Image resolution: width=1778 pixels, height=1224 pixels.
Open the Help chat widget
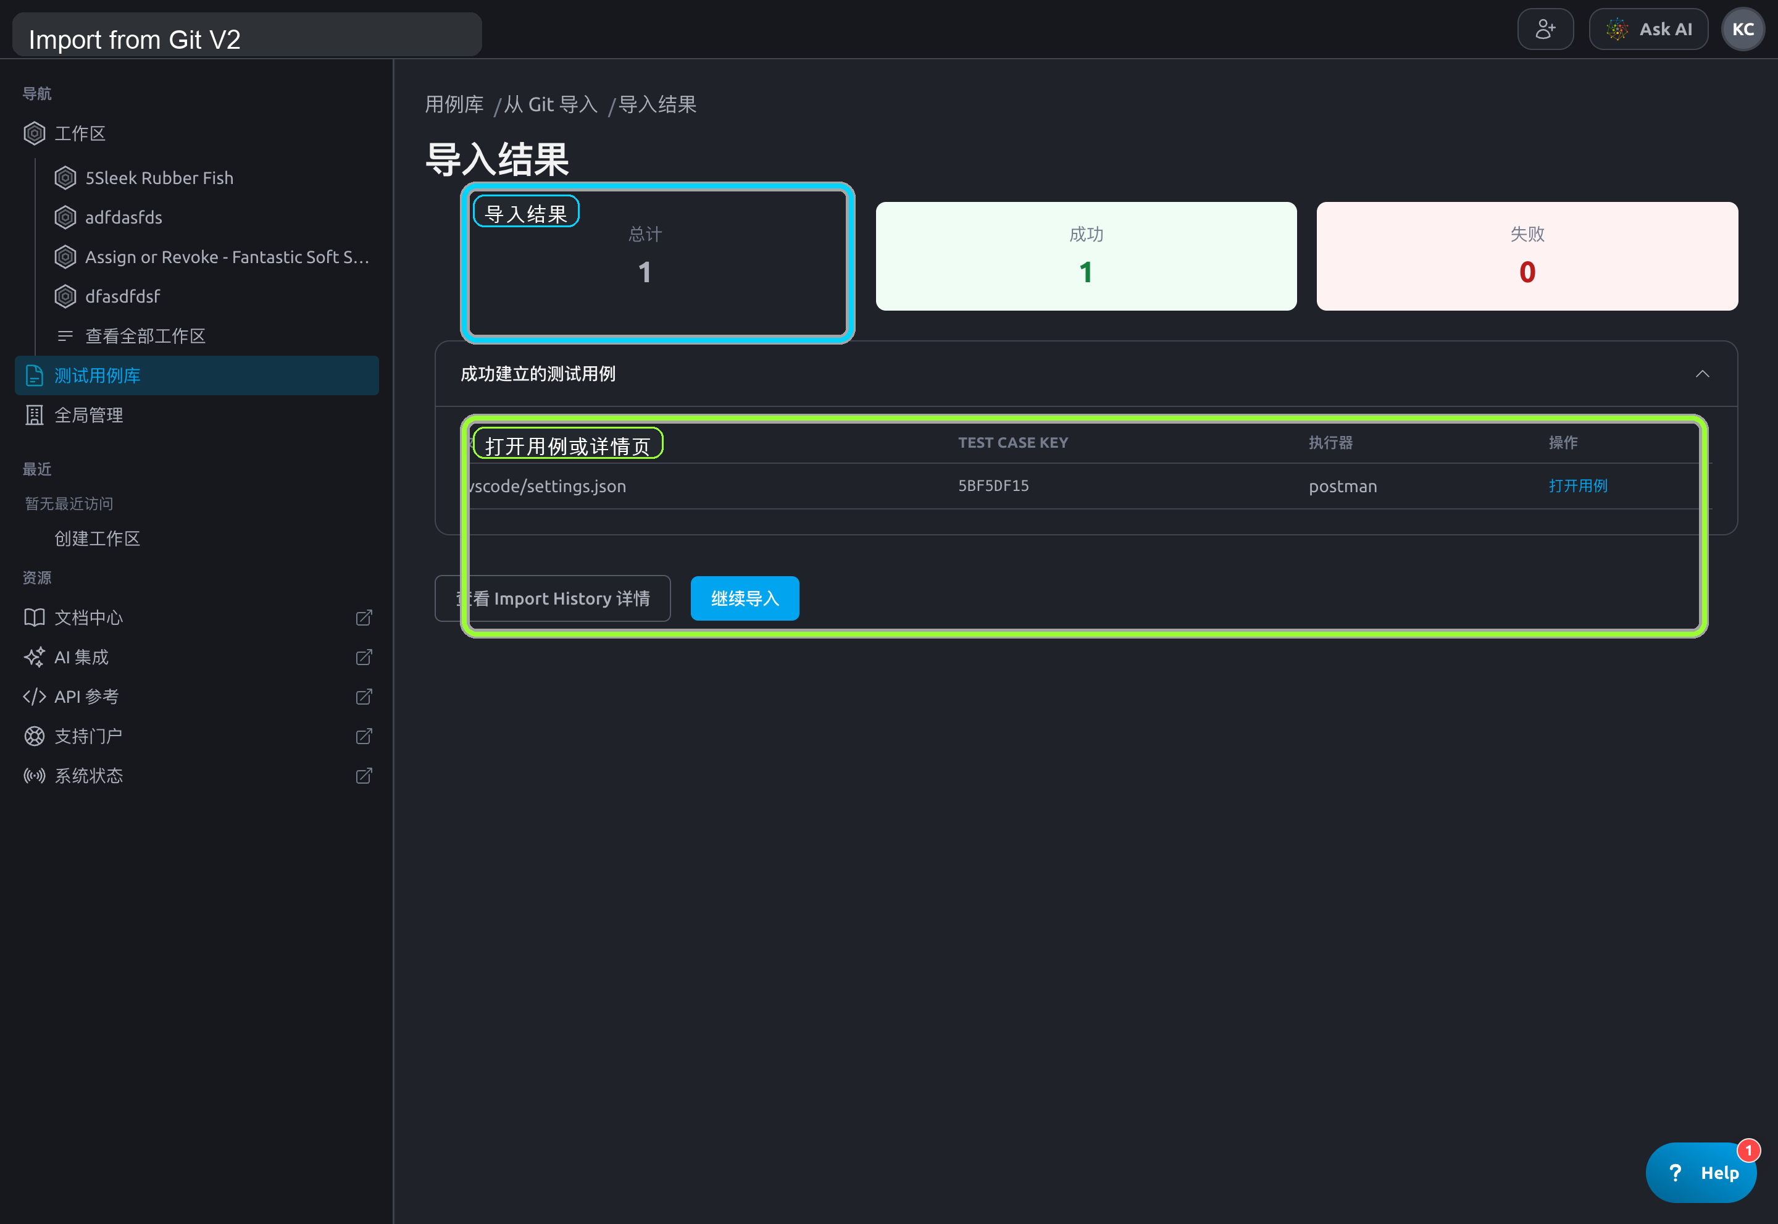click(1701, 1173)
